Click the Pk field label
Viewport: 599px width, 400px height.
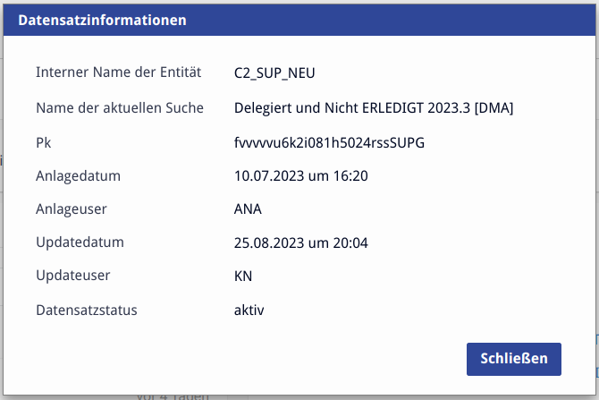tap(44, 142)
